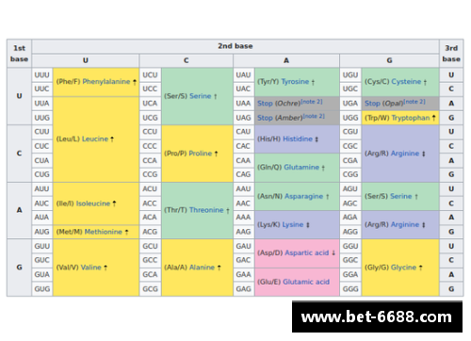This screenshot has height=341, width=471.
Task: Select the GCU codon cell
Action: pyautogui.click(x=150, y=246)
